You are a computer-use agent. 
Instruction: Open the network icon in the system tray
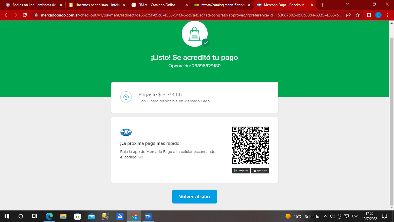click(346, 216)
